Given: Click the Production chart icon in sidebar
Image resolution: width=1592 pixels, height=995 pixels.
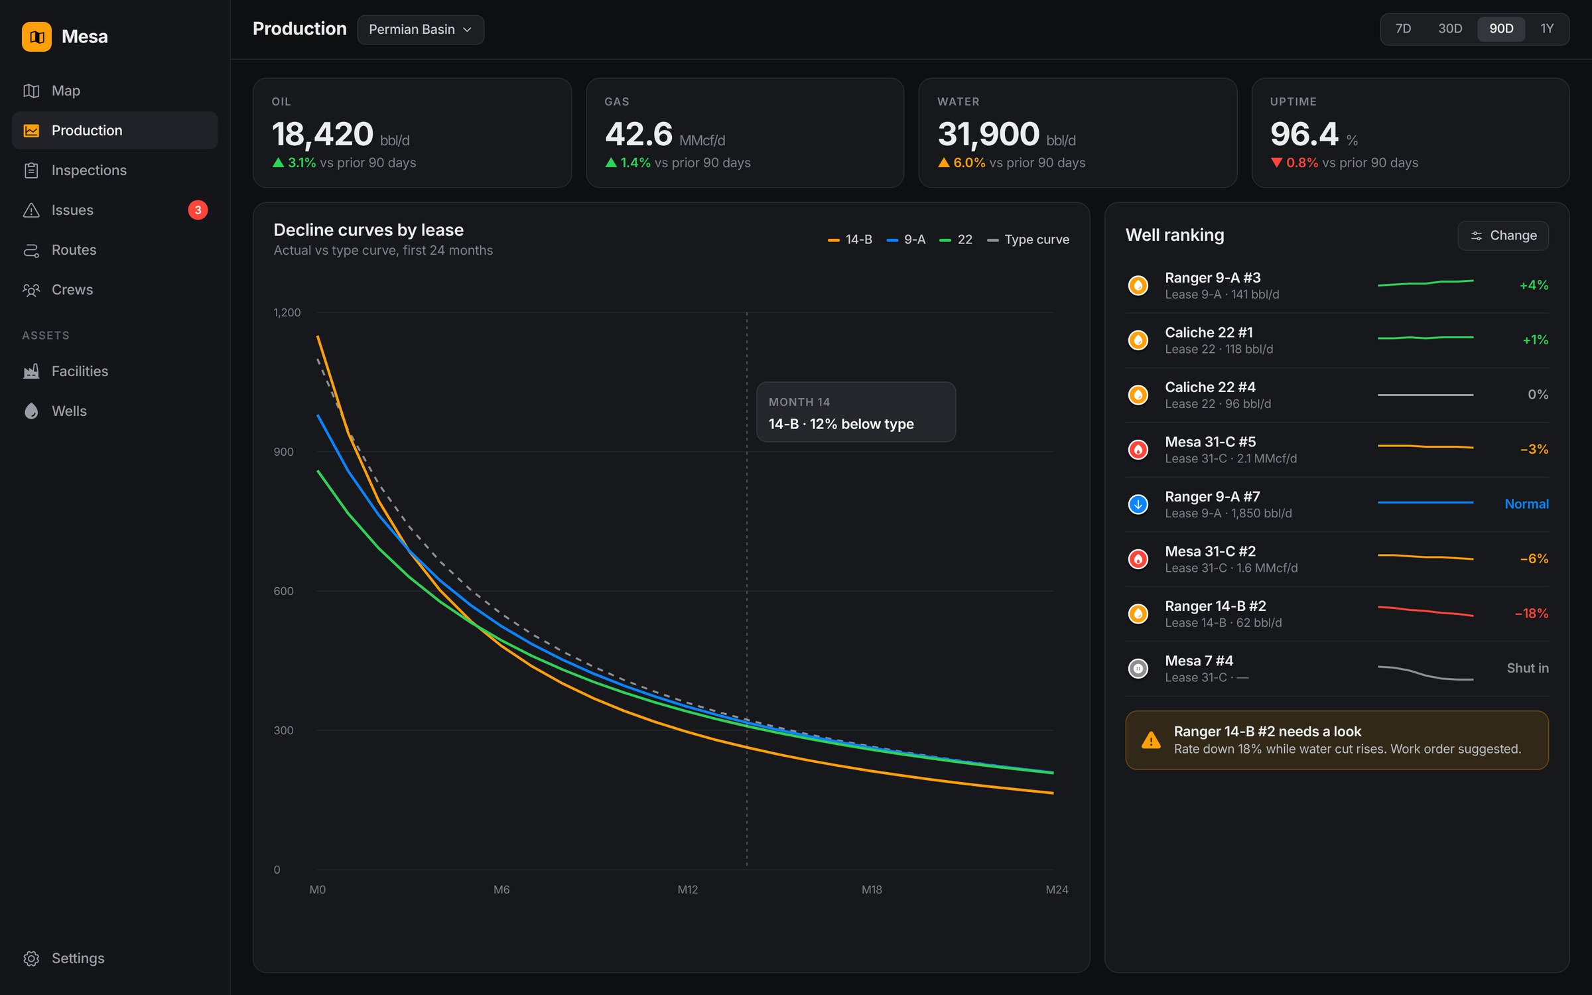Looking at the screenshot, I should (x=31, y=131).
